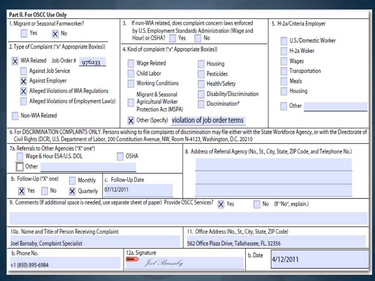This screenshot has width=375, height=281.
Task: Check Follow-Up No checkbox
Action: tap(44, 191)
